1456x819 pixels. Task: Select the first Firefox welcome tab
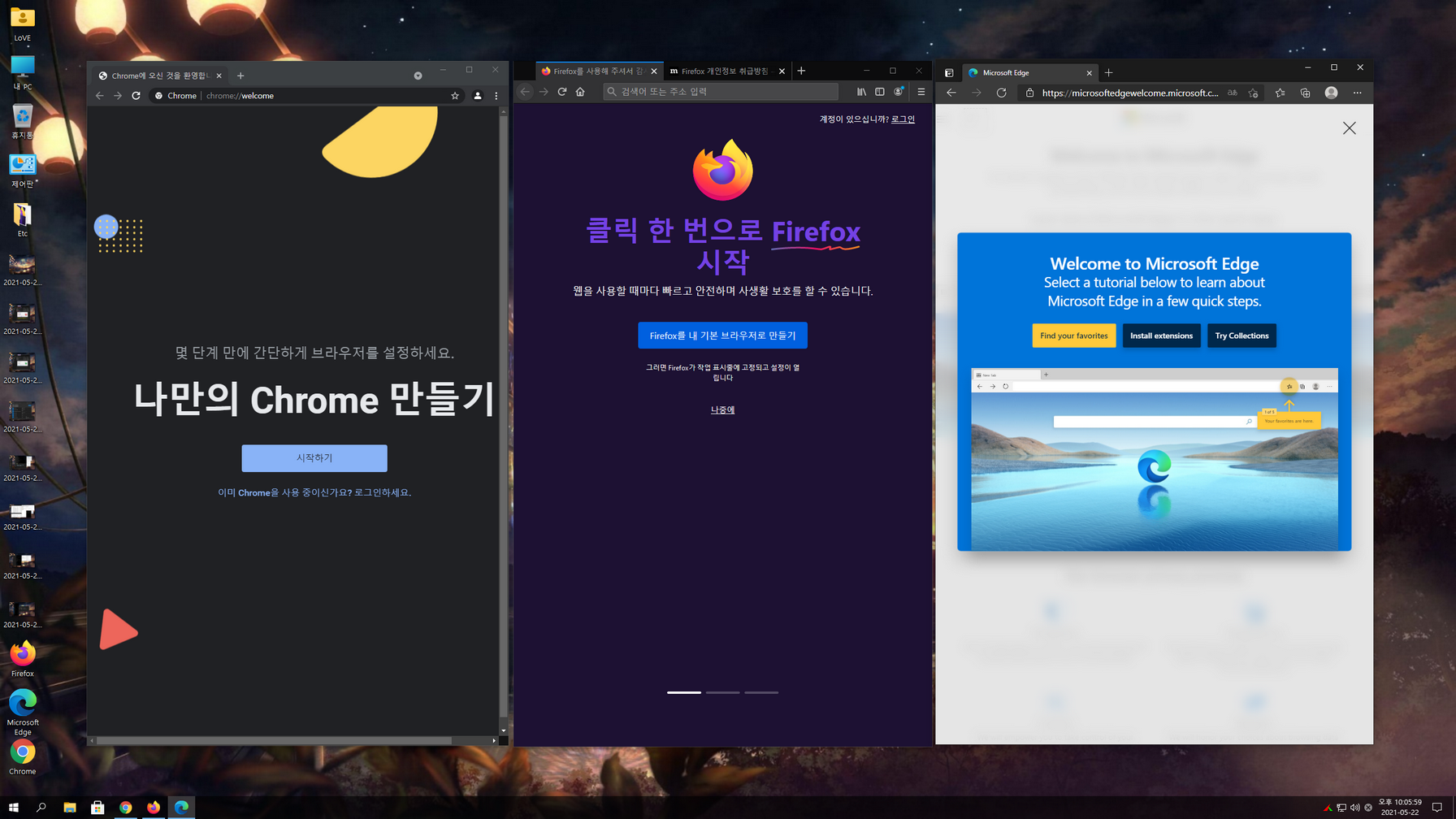[599, 71]
